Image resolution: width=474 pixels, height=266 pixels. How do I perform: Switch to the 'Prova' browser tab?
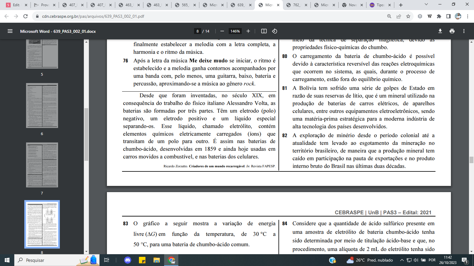tap(45, 5)
